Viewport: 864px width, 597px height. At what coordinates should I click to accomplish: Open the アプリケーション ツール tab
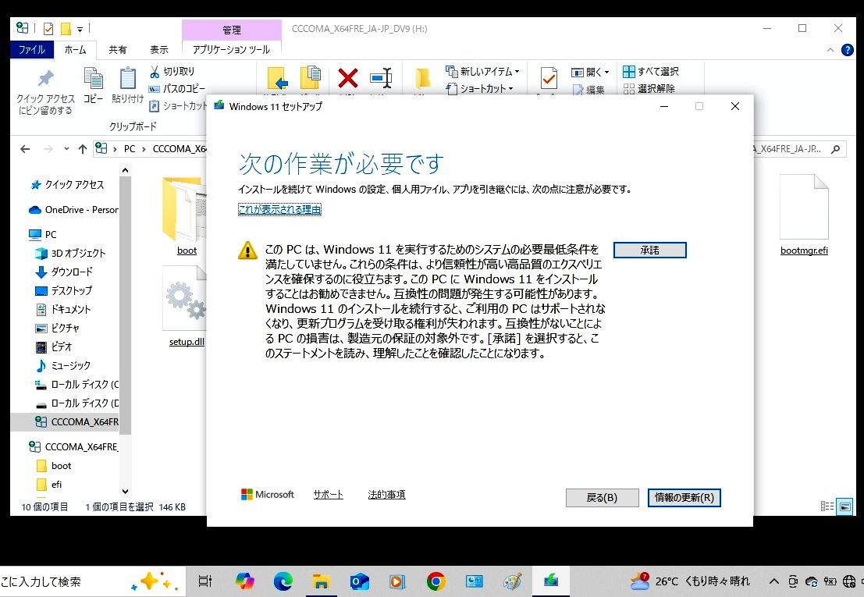tap(232, 50)
